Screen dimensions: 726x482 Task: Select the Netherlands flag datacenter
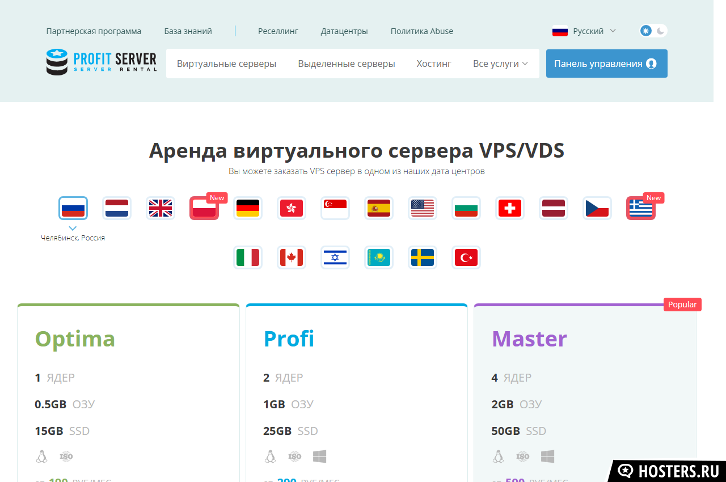pos(117,208)
